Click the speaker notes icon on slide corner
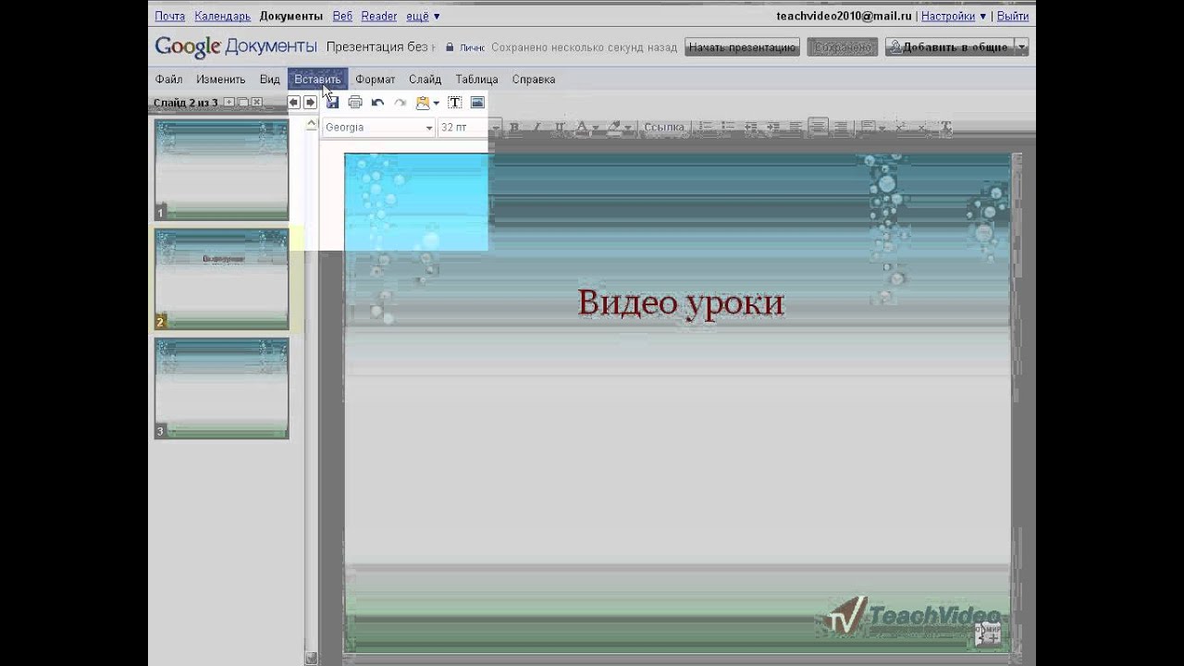Screen dimensions: 1184x666 [x=988, y=633]
